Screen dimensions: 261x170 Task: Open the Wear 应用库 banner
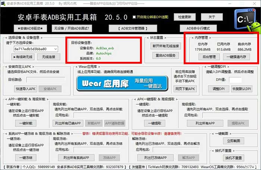coord(122,84)
